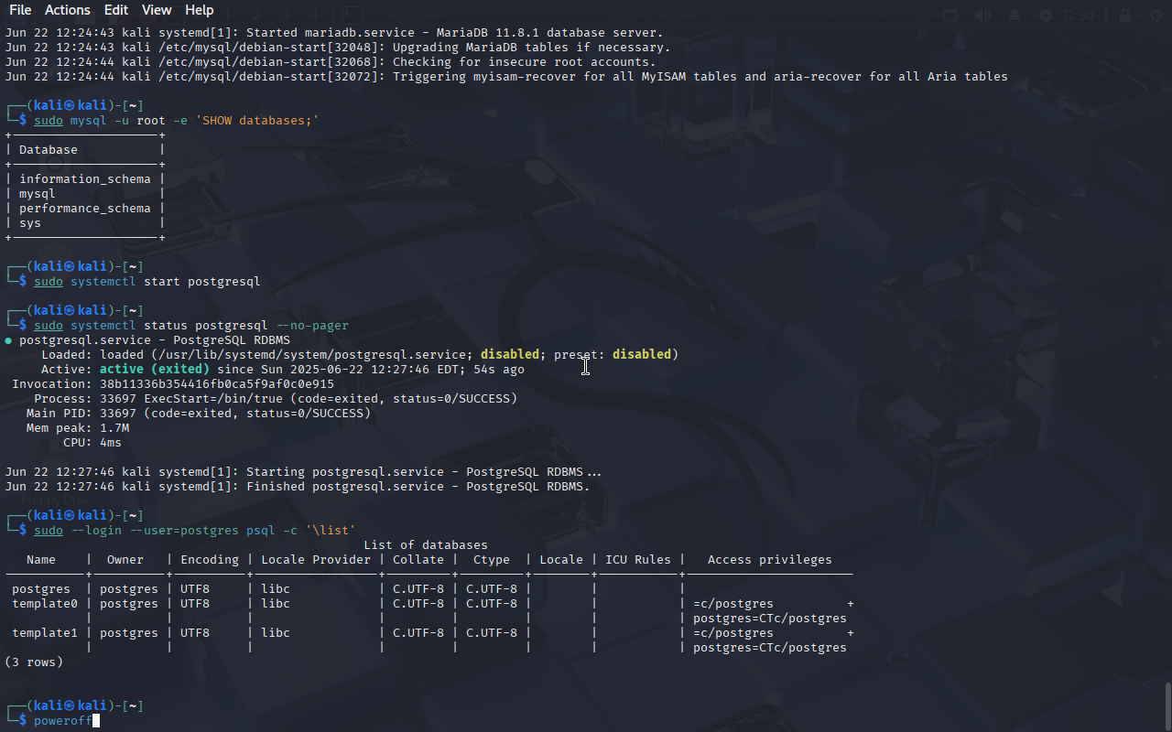This screenshot has height=732, width=1172.
Task: Open the File menu
Action: pos(20,10)
